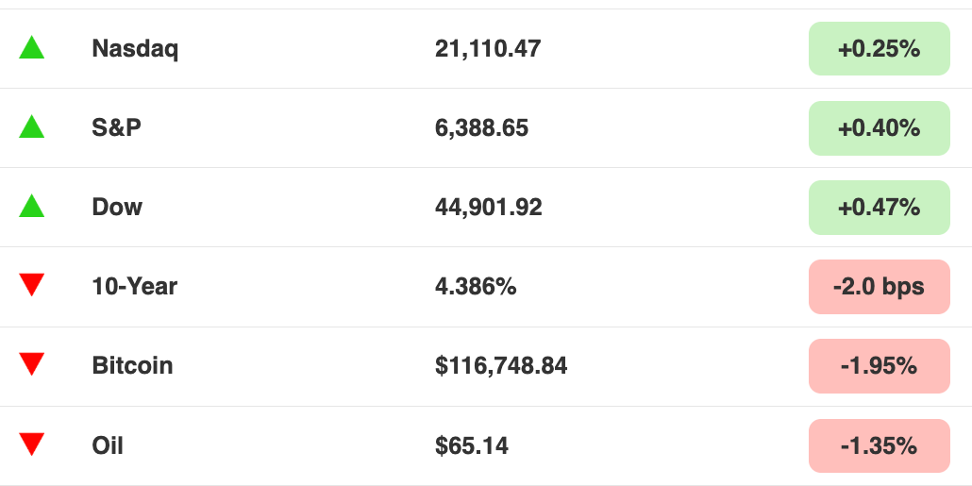Viewport: 972px width, 486px height.
Task: Click the -1.35% Oil change badge
Action: click(x=879, y=445)
